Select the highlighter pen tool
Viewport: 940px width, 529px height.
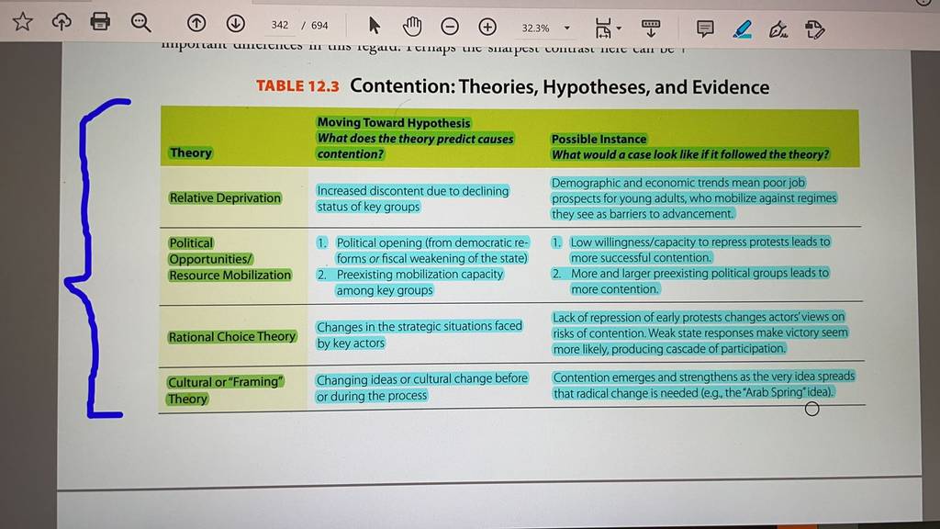(742, 28)
